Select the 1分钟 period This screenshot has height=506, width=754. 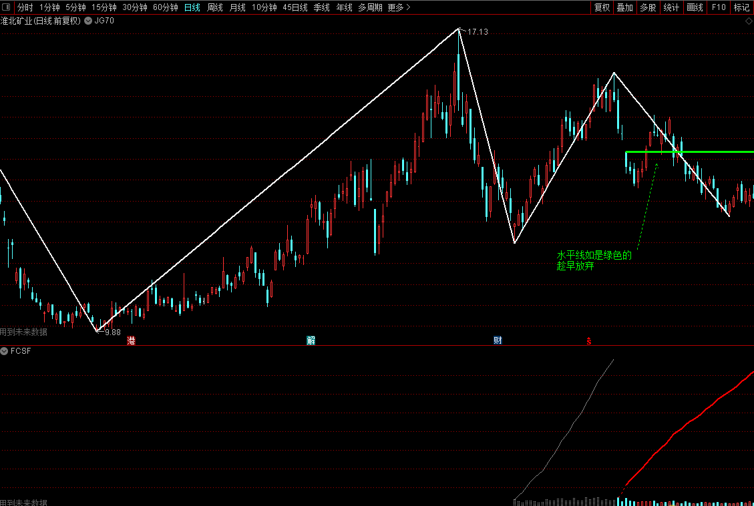(x=49, y=7)
